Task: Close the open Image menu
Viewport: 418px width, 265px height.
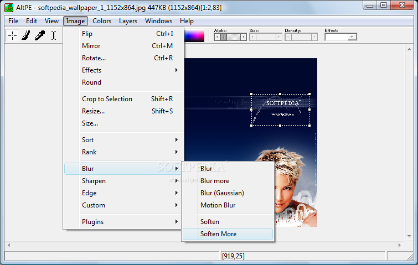Action: [x=75, y=21]
